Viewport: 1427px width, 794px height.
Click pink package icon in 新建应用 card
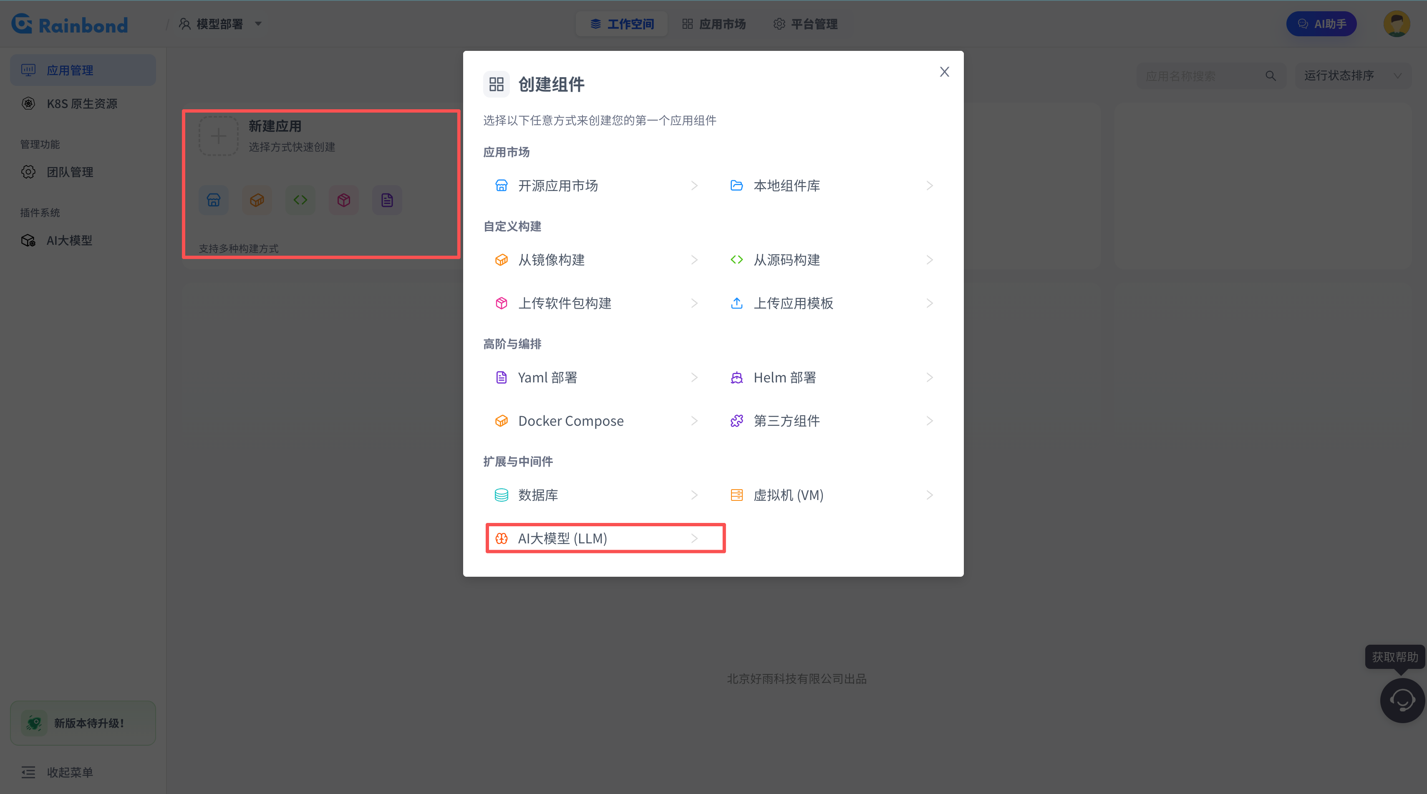(343, 200)
